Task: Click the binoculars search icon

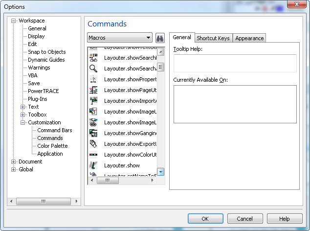Action: click(160, 38)
